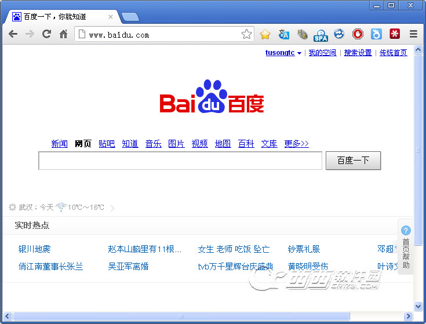Open the 搜索设置 link
This screenshot has width=426, height=324.
358,52
